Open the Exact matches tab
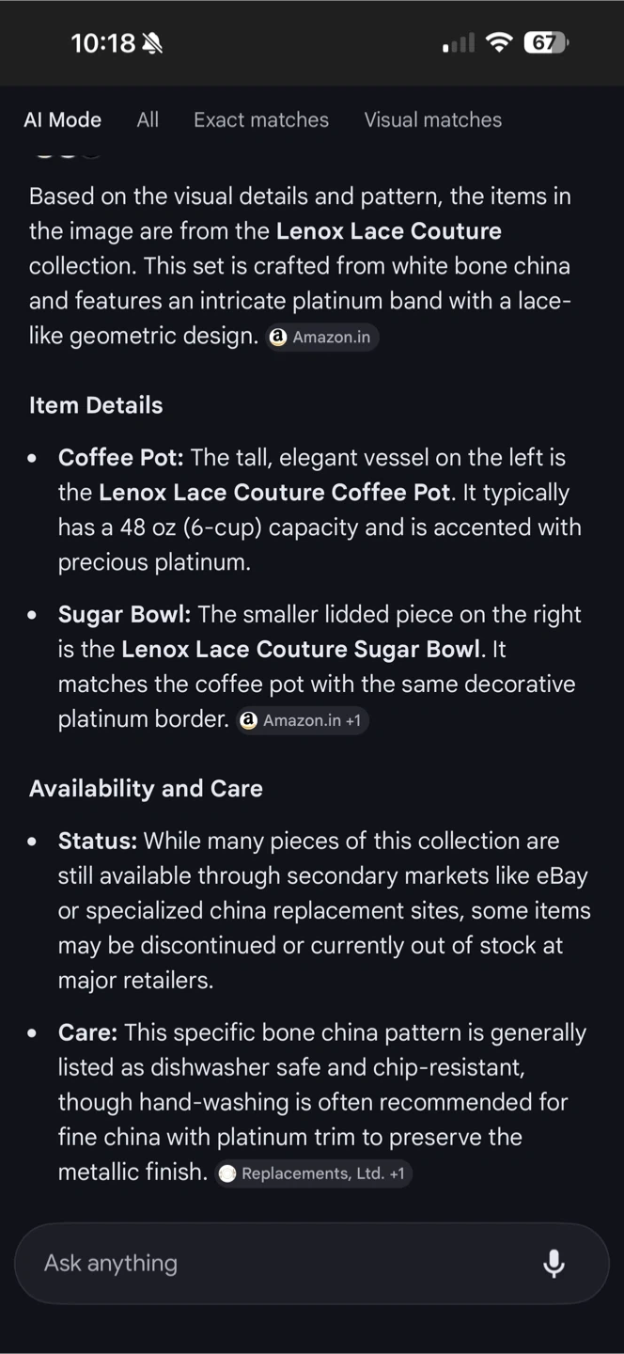The image size is (624, 1354). (261, 120)
